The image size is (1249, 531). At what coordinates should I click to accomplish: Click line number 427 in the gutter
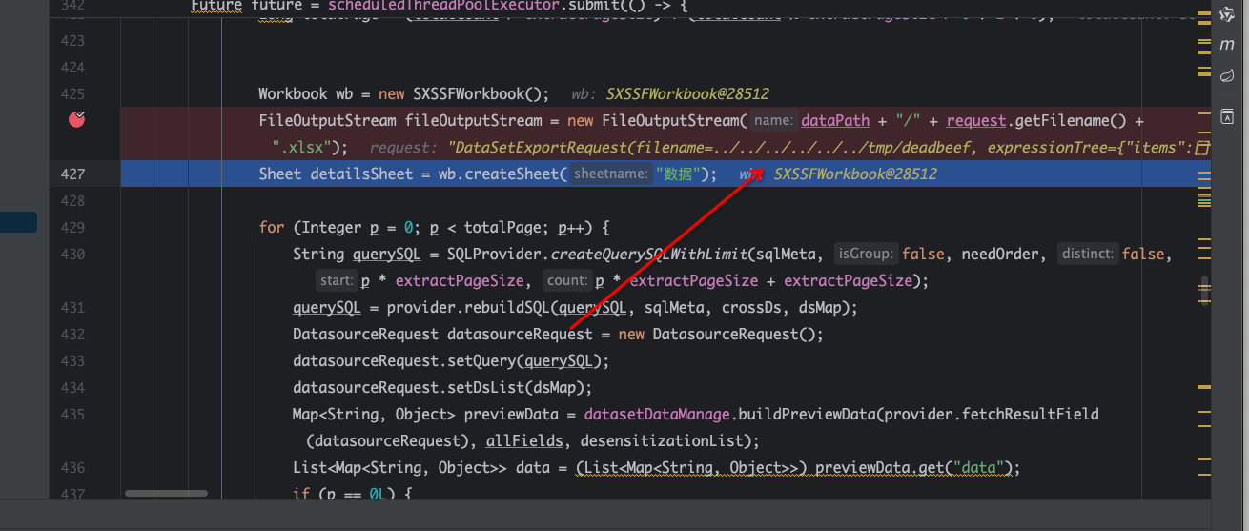pos(72,174)
